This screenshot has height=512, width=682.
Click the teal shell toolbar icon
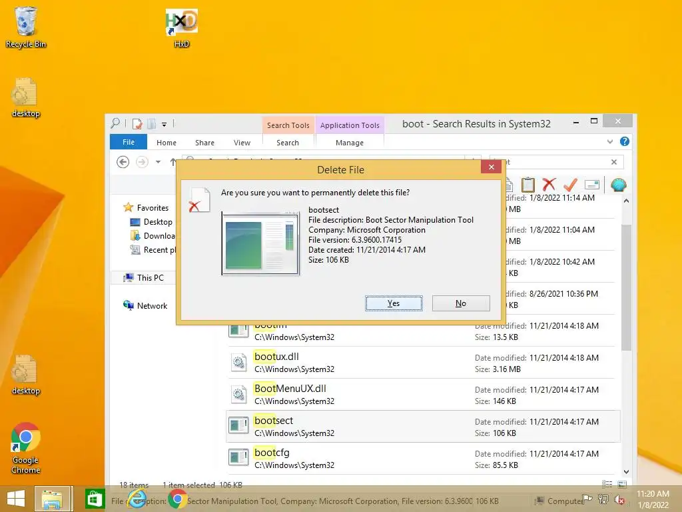[x=618, y=185]
